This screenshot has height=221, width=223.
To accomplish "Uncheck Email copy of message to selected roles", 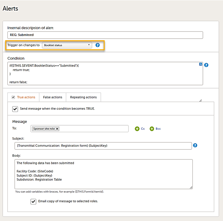I will pos(33,202).
